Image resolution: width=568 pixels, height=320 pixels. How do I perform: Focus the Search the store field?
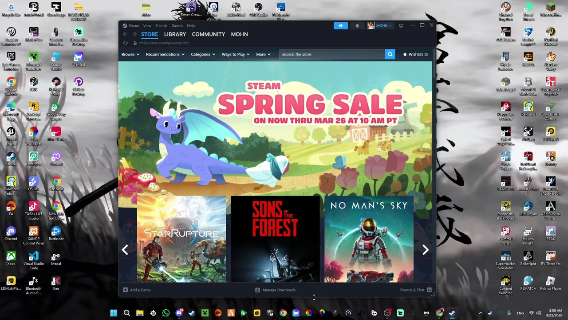332,54
